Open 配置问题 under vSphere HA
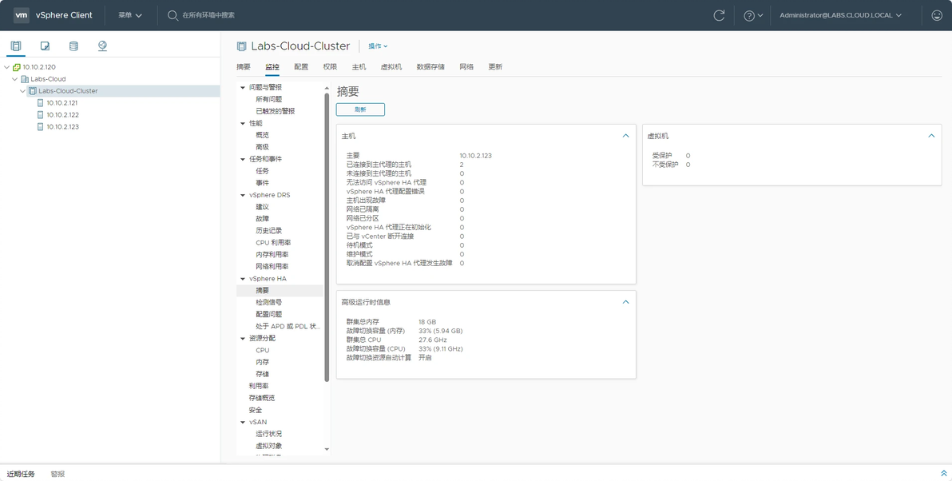Image resolution: width=952 pixels, height=481 pixels. (269, 315)
